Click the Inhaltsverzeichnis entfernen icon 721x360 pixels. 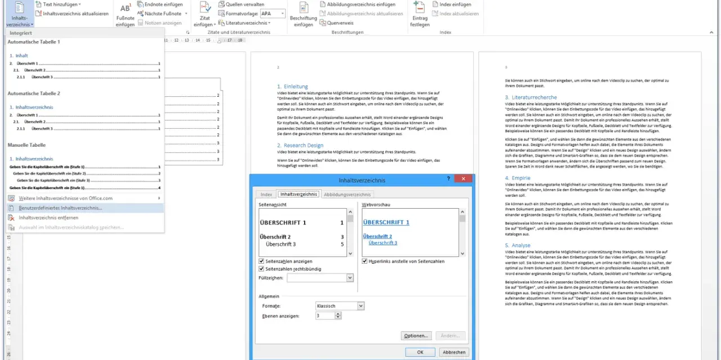tap(12, 218)
